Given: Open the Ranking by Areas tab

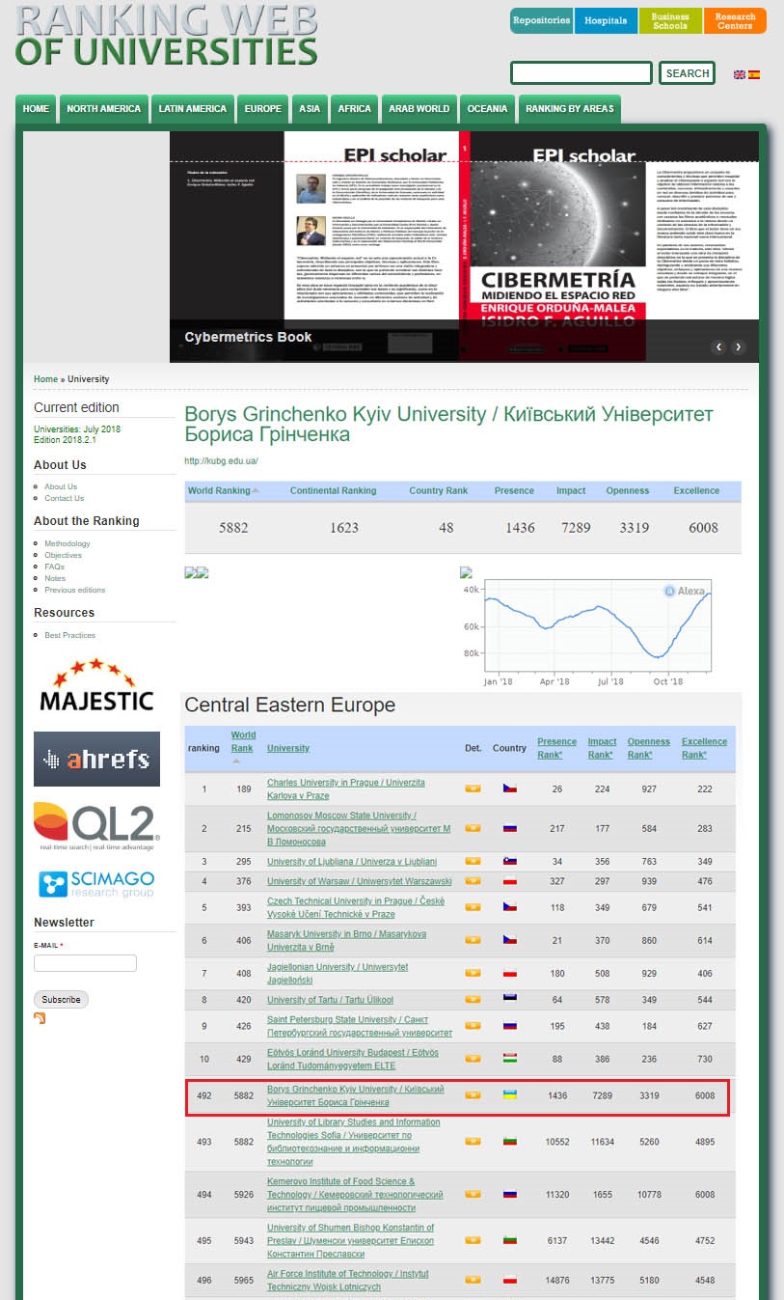Looking at the screenshot, I should tap(569, 109).
